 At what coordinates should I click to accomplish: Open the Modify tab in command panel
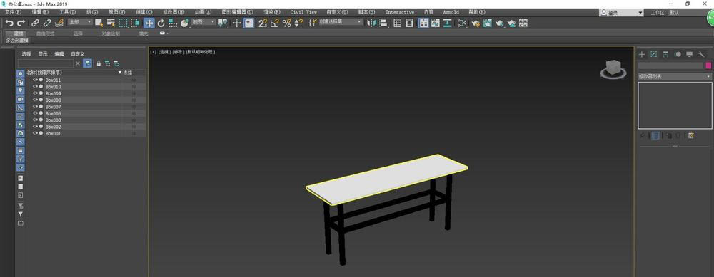tap(654, 55)
